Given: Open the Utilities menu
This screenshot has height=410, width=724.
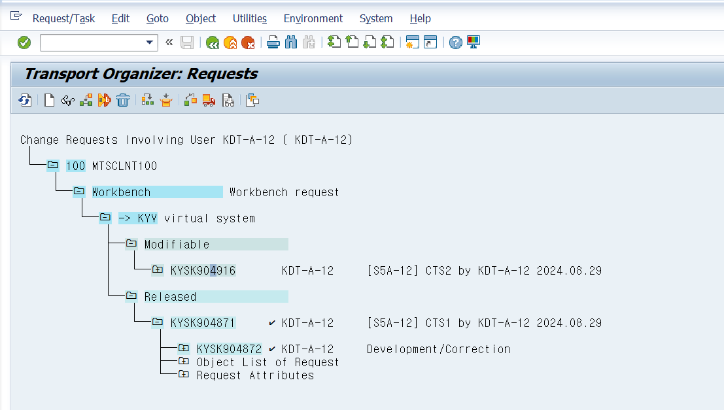Looking at the screenshot, I should click(250, 18).
